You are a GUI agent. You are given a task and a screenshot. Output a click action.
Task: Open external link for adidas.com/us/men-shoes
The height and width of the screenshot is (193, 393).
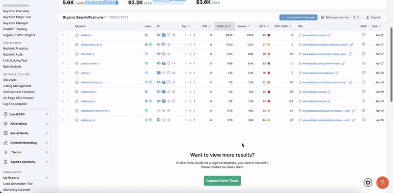(343, 64)
